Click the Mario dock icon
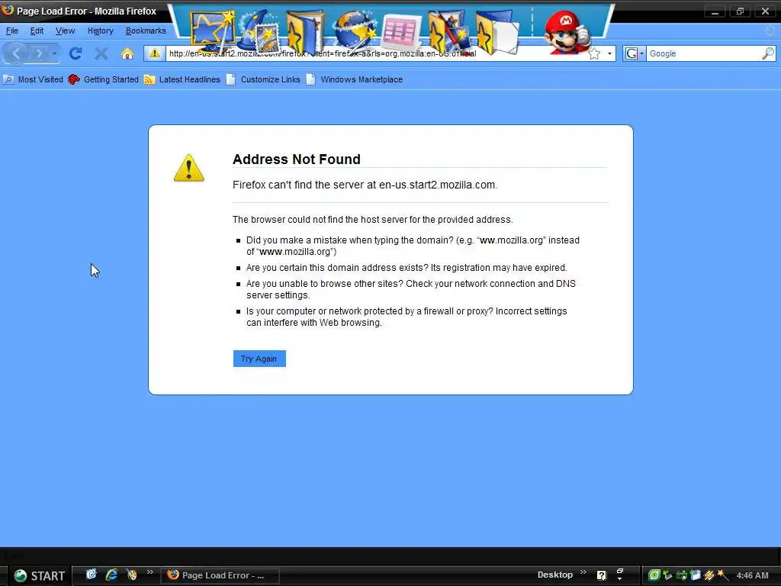Screen dimensions: 781x586 pyautogui.click(x=567, y=32)
